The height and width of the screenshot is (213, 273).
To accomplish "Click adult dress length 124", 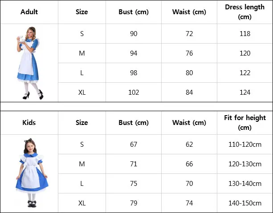I will pyautogui.click(x=245, y=92).
